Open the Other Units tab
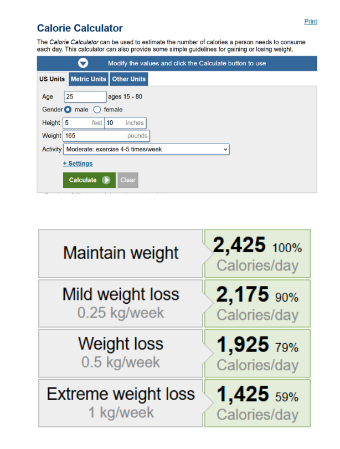This screenshot has width=340, height=449. [128, 79]
